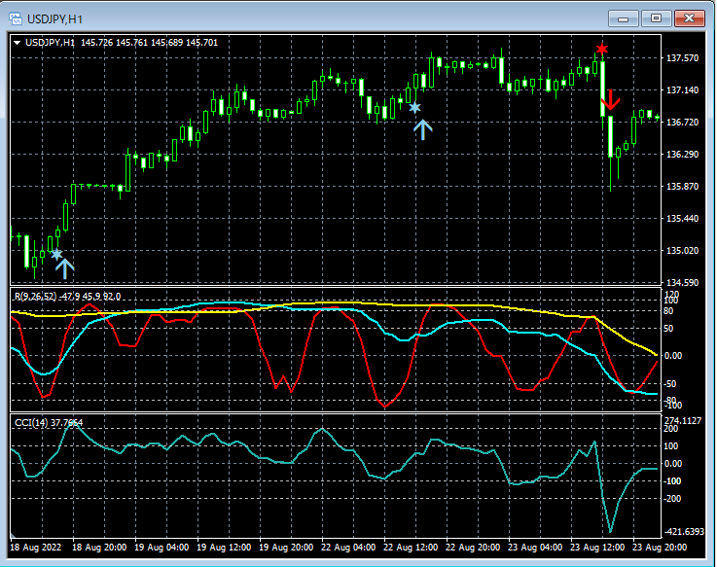Viewport: 717px width, 567px height.
Task: Select the blue star near 22 Aug 12:00
Action: coord(414,108)
